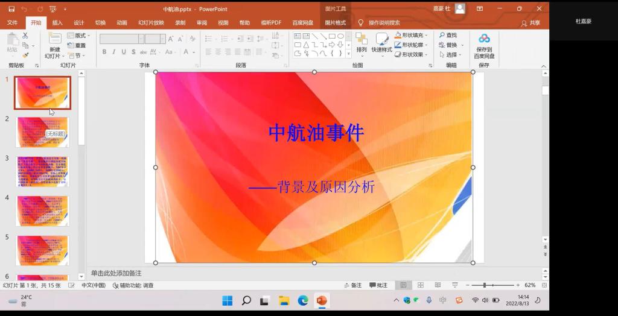Toggle the Notes pane in status bar

click(x=352, y=285)
